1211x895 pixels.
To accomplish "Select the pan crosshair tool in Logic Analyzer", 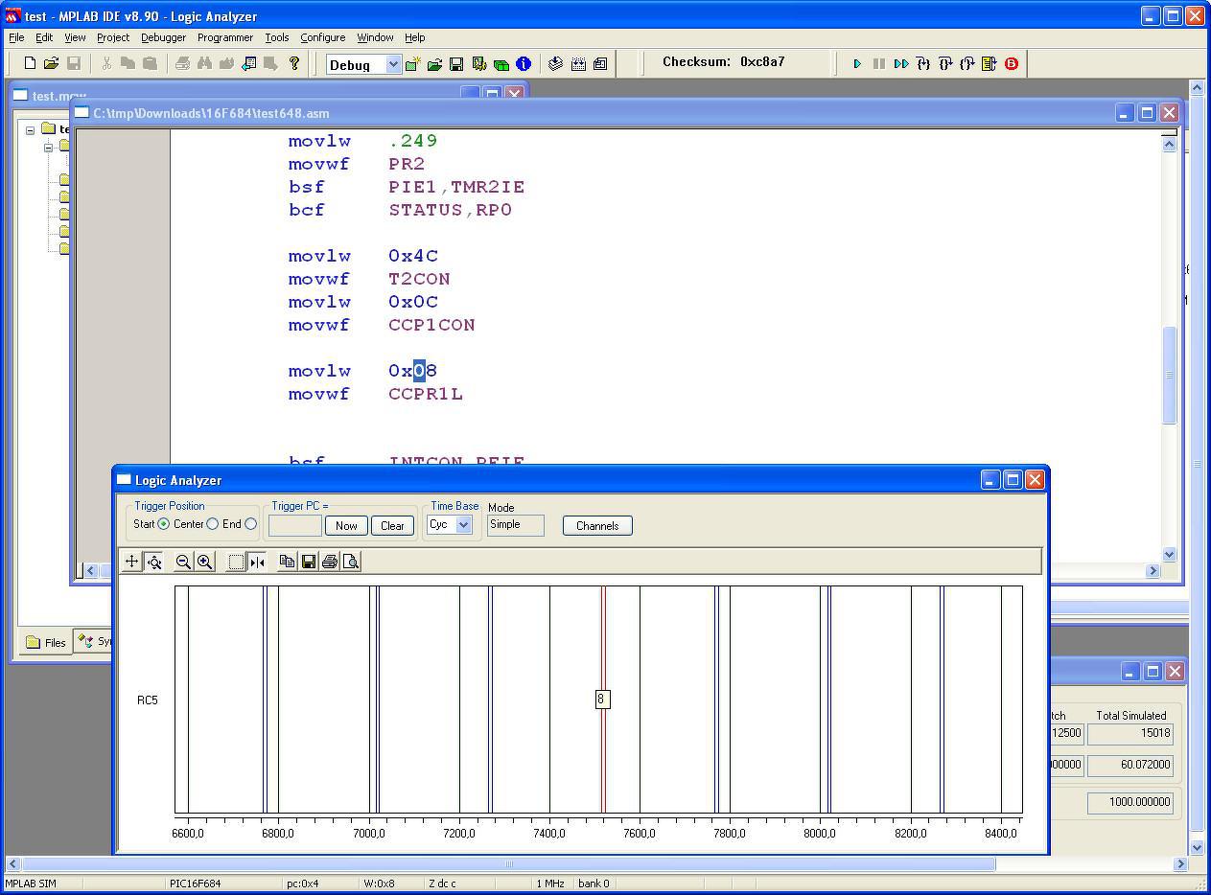I will point(132,562).
